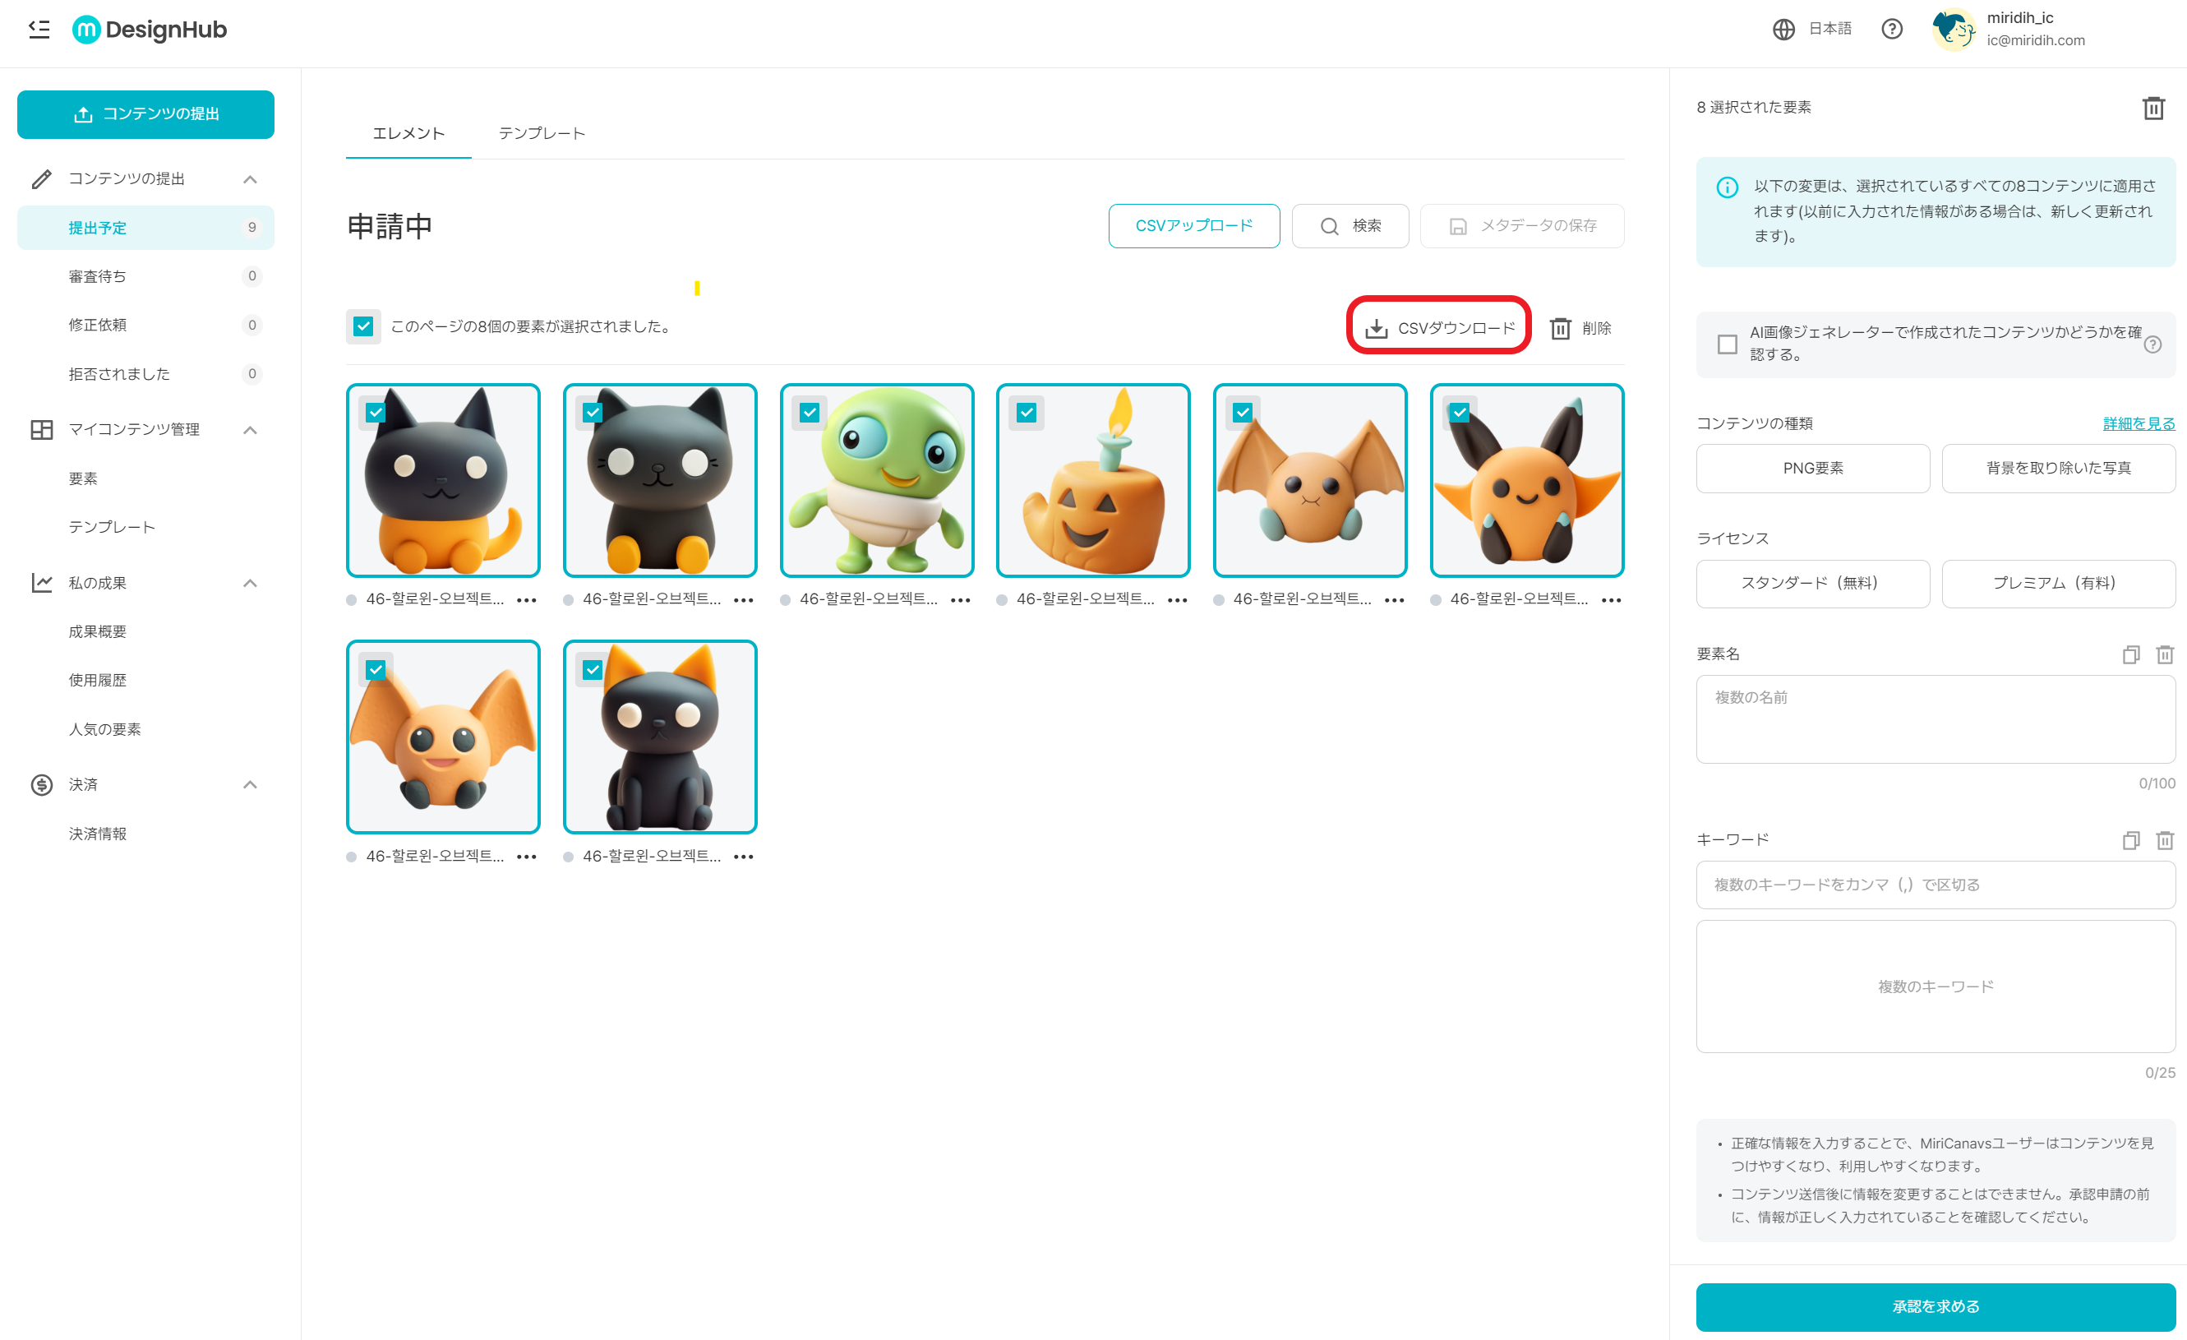Screen dimensions: 2187x1340
Task: Open help question mark icon in header
Action: pos(1891,30)
